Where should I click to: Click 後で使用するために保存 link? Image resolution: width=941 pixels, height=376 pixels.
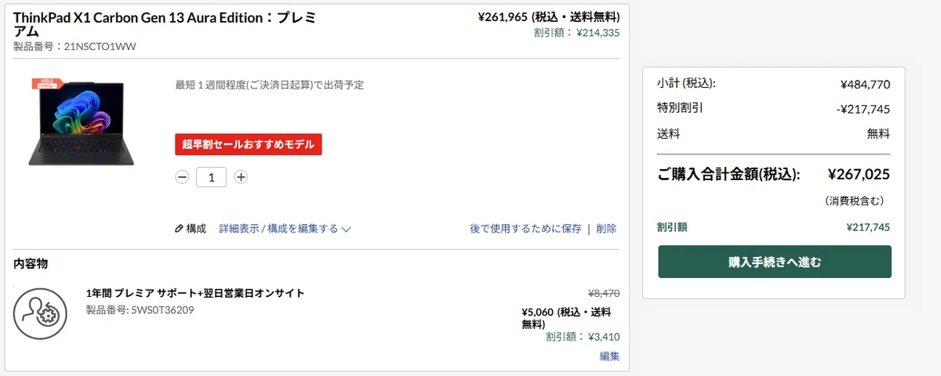coord(525,229)
